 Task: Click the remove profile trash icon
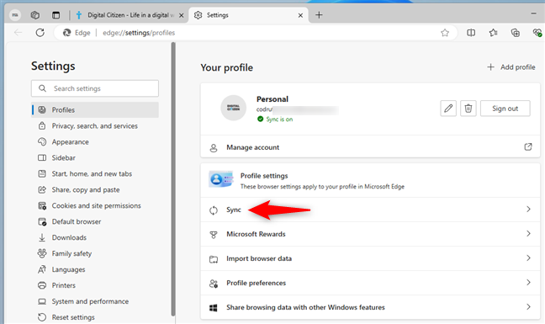[x=468, y=109]
